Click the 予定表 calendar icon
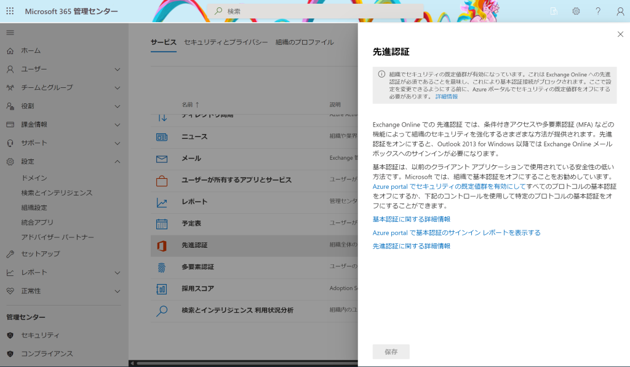 click(162, 224)
